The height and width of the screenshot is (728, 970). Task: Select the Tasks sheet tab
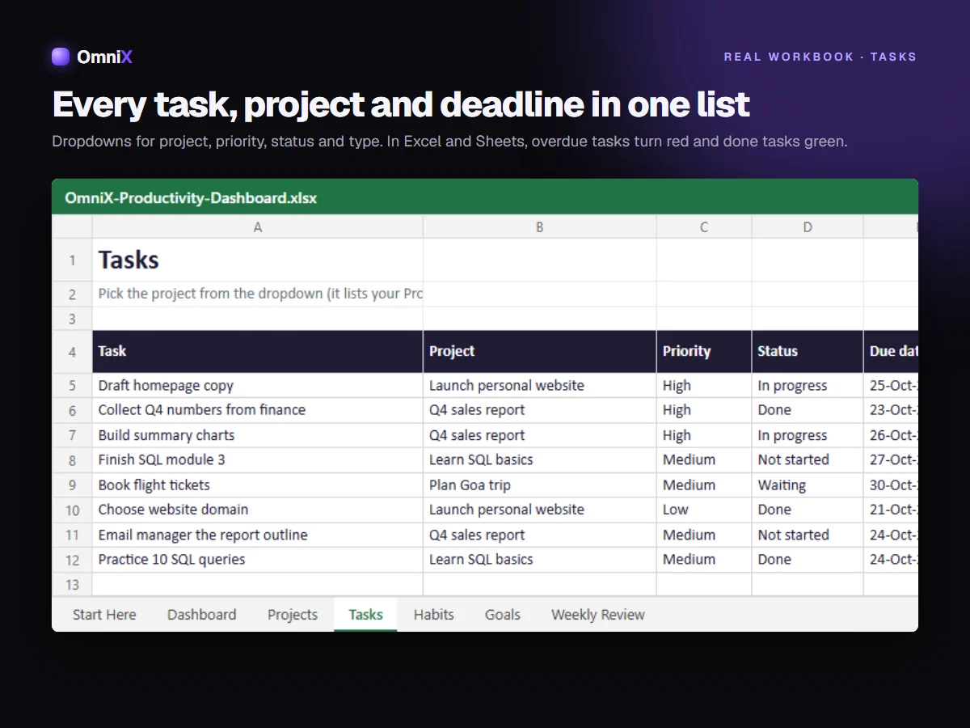pos(365,615)
